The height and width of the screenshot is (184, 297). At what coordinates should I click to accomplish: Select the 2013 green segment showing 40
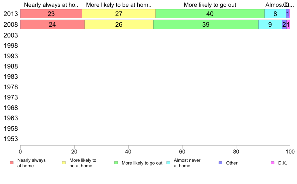(x=210, y=14)
